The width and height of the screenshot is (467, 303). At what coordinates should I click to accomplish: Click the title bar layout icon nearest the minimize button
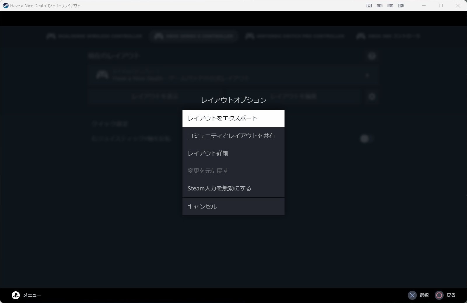coord(401,6)
